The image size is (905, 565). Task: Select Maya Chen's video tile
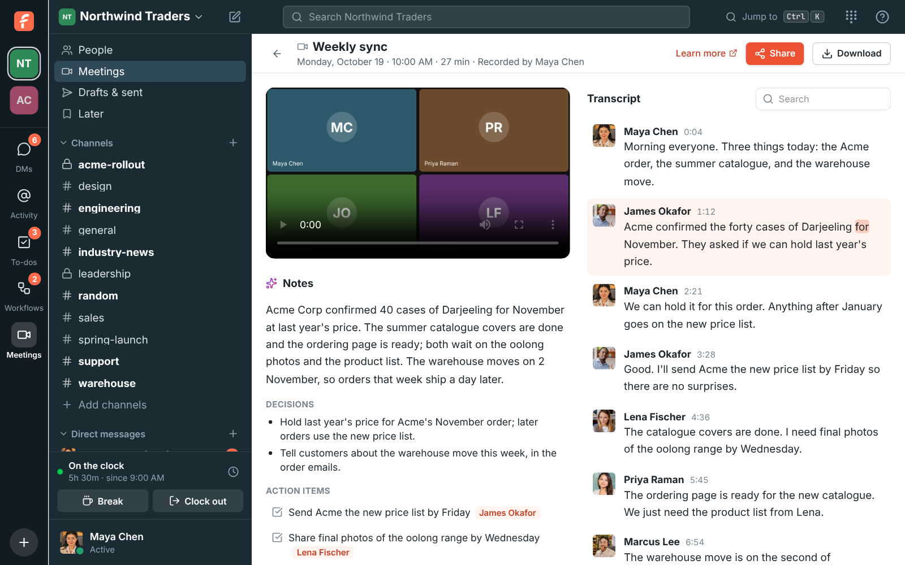pyautogui.click(x=342, y=130)
